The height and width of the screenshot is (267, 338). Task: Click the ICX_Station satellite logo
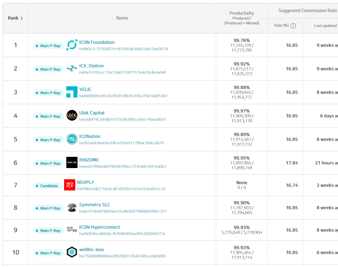tap(72, 68)
